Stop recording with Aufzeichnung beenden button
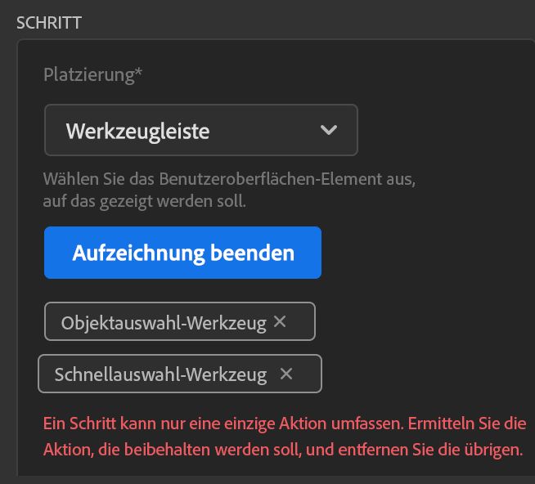 coord(182,253)
